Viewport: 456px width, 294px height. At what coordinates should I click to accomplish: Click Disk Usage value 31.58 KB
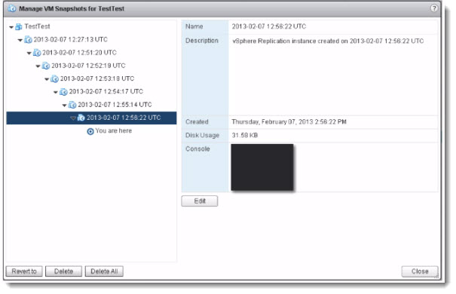point(244,135)
